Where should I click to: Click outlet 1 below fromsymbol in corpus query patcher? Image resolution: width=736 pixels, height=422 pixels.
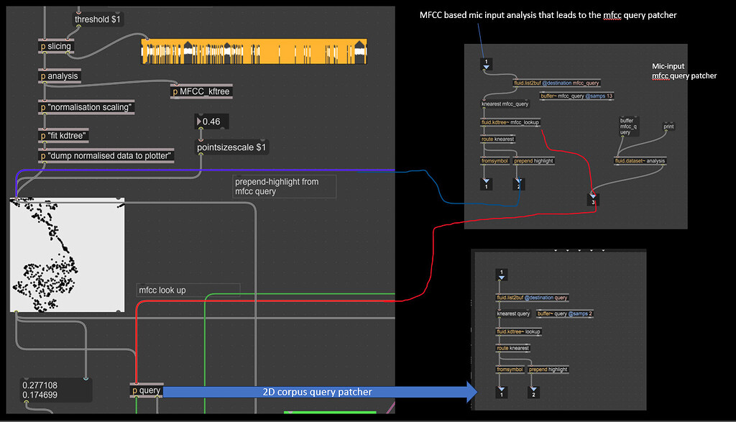(502, 393)
